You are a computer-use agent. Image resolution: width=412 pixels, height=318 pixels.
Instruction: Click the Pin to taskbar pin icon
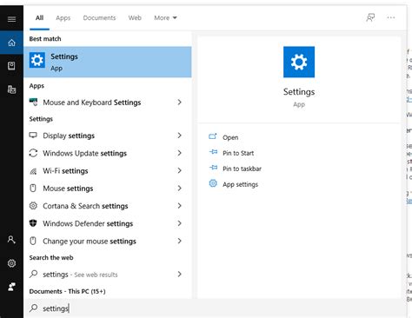pyautogui.click(x=213, y=168)
